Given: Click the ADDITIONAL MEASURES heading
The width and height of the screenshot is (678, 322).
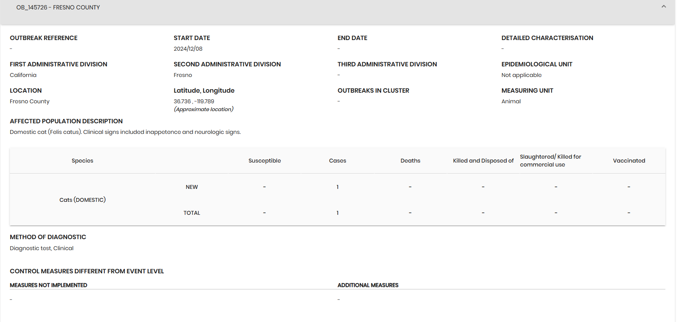Looking at the screenshot, I should (368, 285).
